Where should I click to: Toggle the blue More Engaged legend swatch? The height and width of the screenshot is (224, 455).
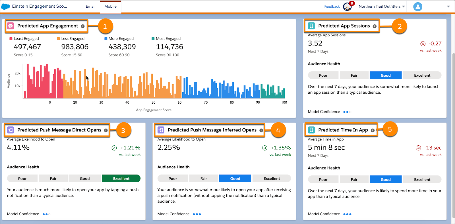[106, 39]
